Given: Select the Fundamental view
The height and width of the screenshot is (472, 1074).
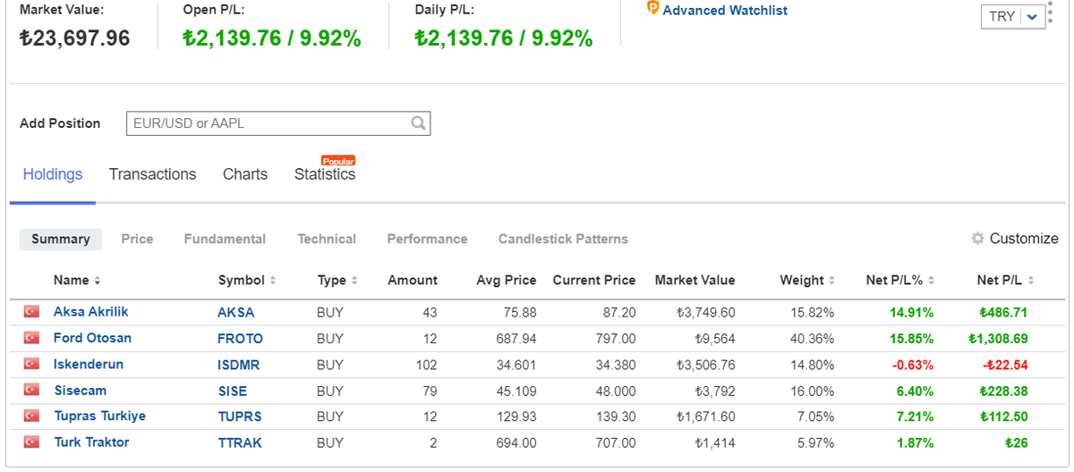Looking at the screenshot, I should pyautogui.click(x=225, y=239).
